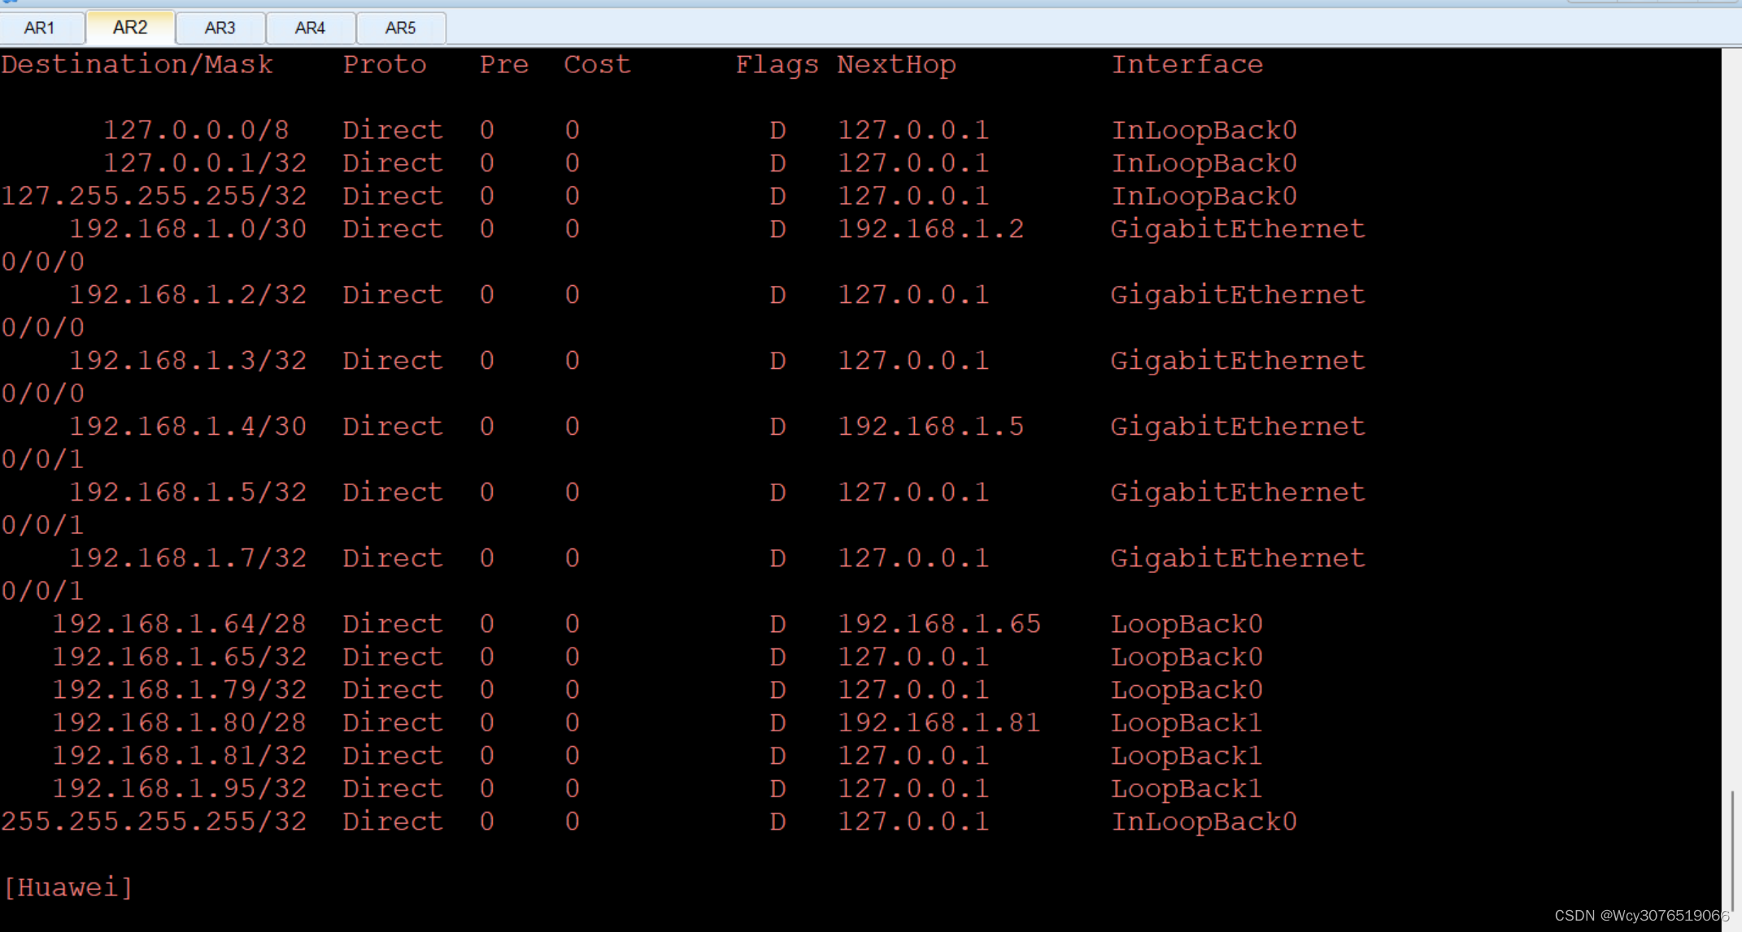Select the AR2 tab
Viewport: 1742px width, 932px height.
coord(130,28)
